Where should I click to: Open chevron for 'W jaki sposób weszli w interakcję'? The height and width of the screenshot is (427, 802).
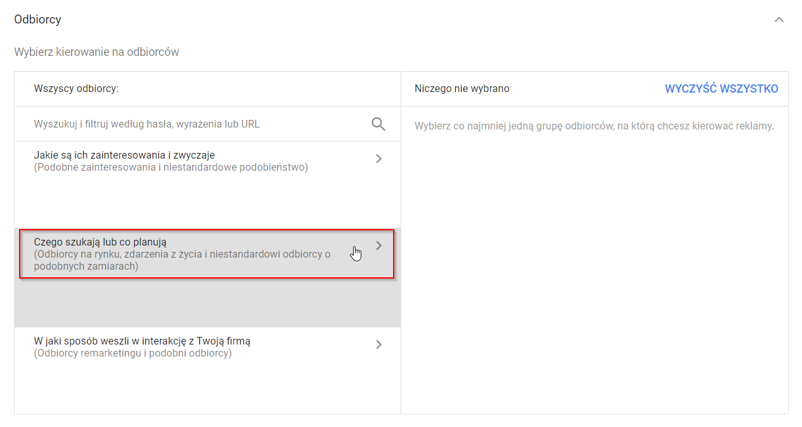point(378,345)
